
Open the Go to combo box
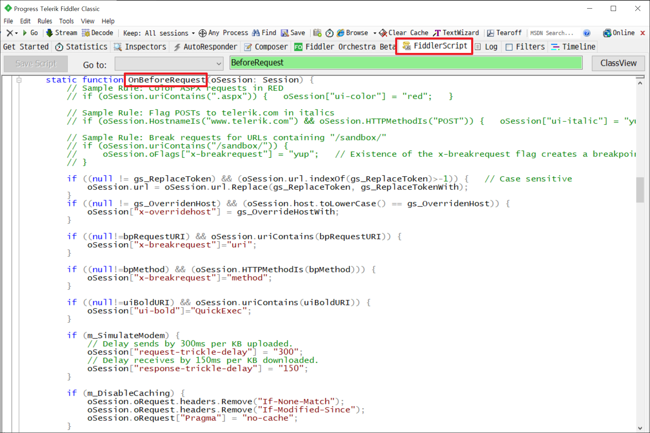(169, 64)
